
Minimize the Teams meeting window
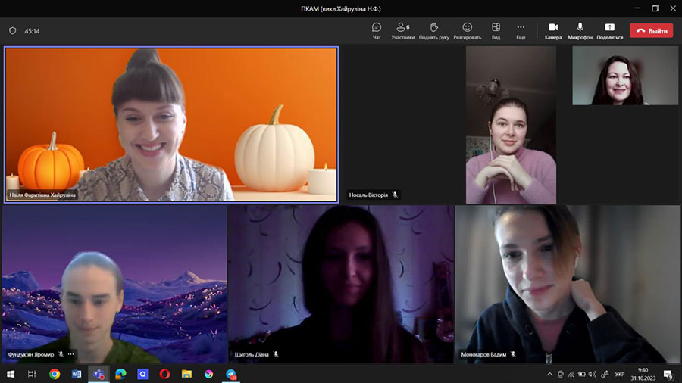click(x=637, y=8)
